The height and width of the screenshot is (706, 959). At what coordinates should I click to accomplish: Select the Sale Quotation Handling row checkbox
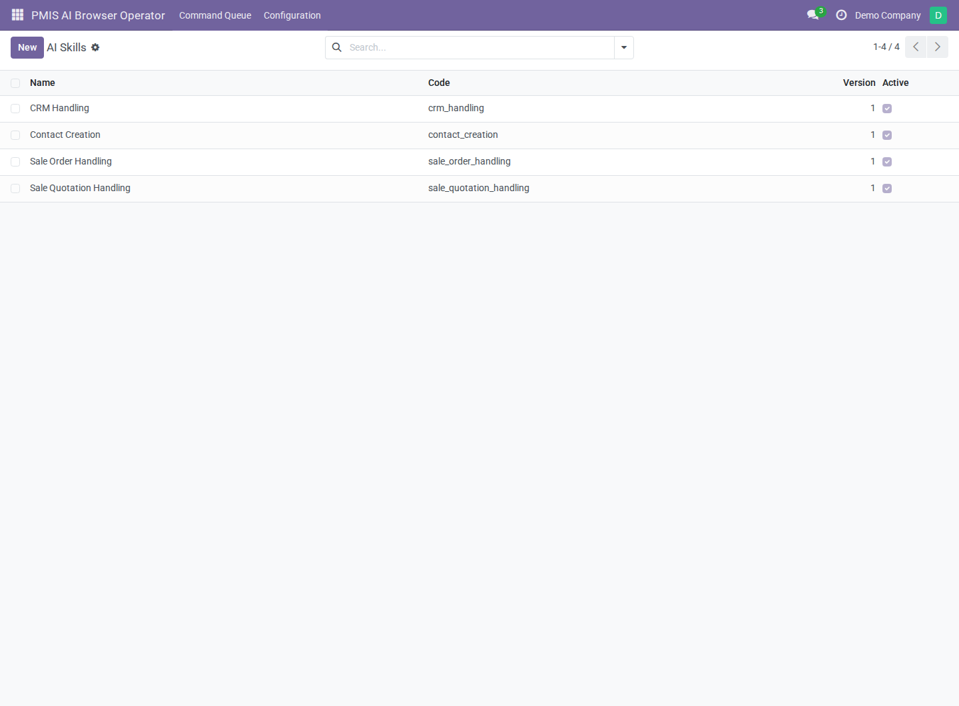point(15,188)
